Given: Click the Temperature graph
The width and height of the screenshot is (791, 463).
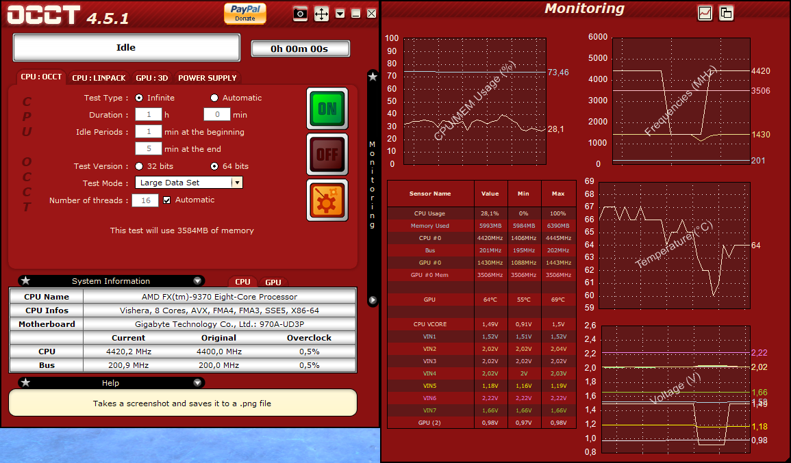Looking at the screenshot, I should [674, 246].
